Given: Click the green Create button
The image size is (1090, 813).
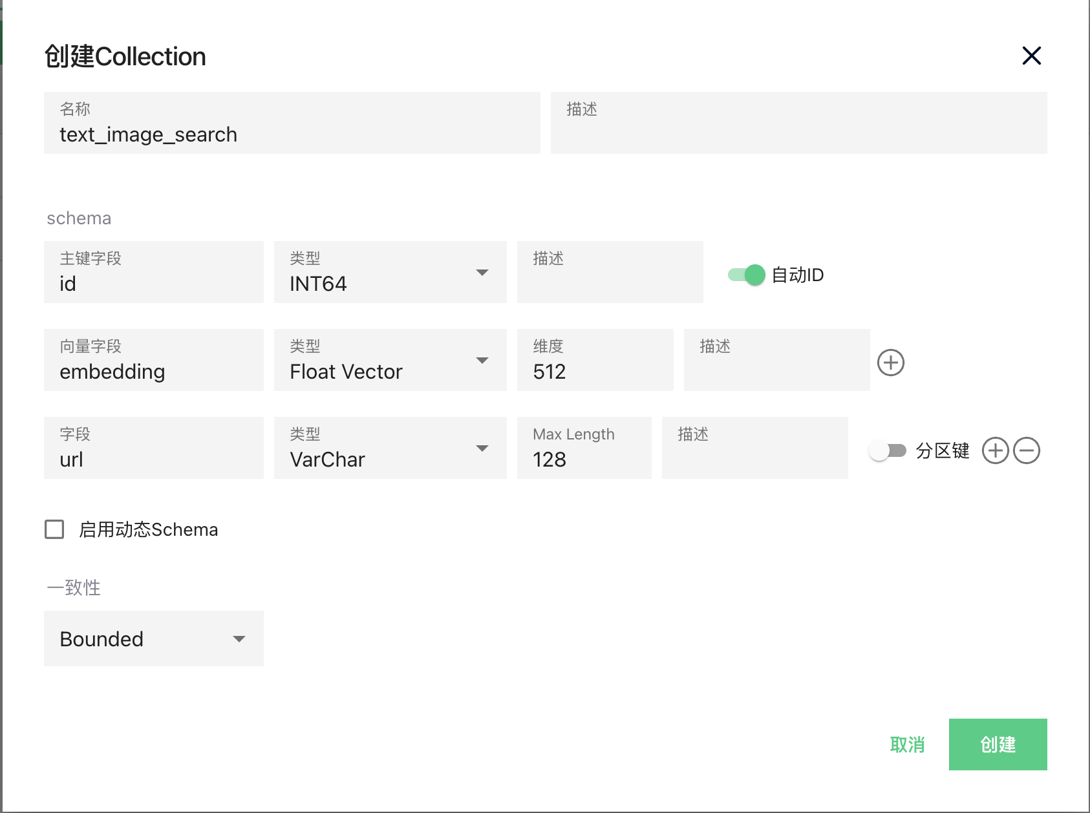Looking at the screenshot, I should coord(997,744).
